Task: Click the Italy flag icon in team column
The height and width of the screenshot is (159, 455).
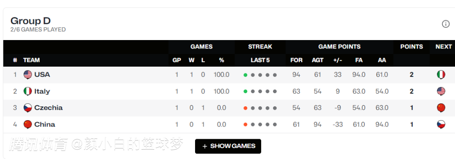Action: 27,91
